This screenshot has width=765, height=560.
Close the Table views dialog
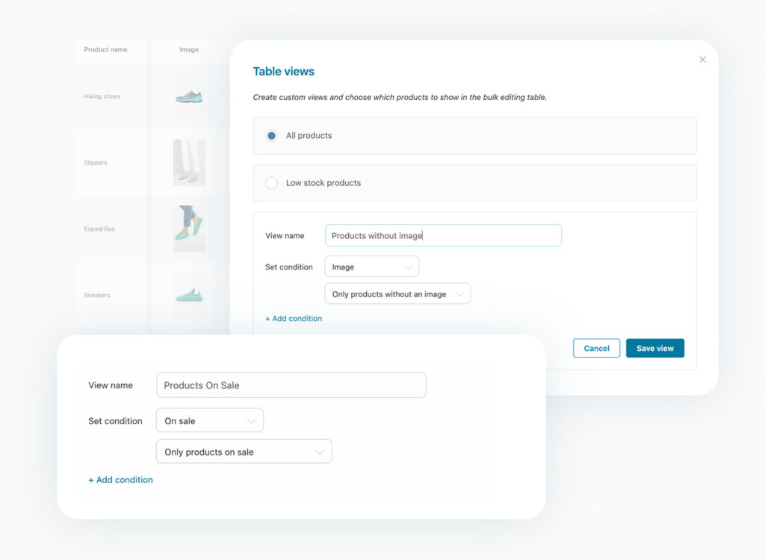(702, 60)
